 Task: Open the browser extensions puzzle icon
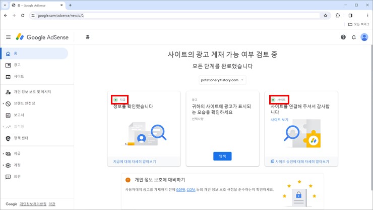pos(338,16)
